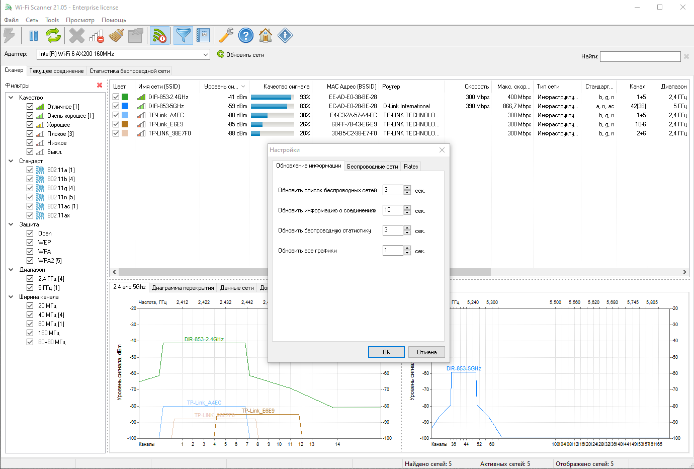
Task: Uncheck the TP-Link_A4EC network row checkbox
Action: tap(116, 115)
